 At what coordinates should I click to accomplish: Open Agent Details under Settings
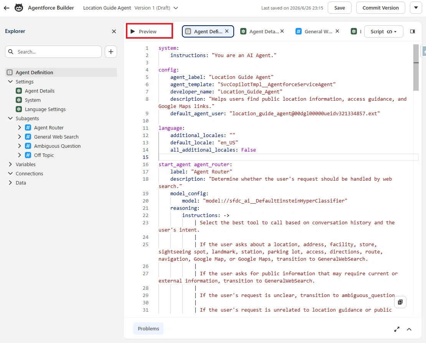pos(40,91)
